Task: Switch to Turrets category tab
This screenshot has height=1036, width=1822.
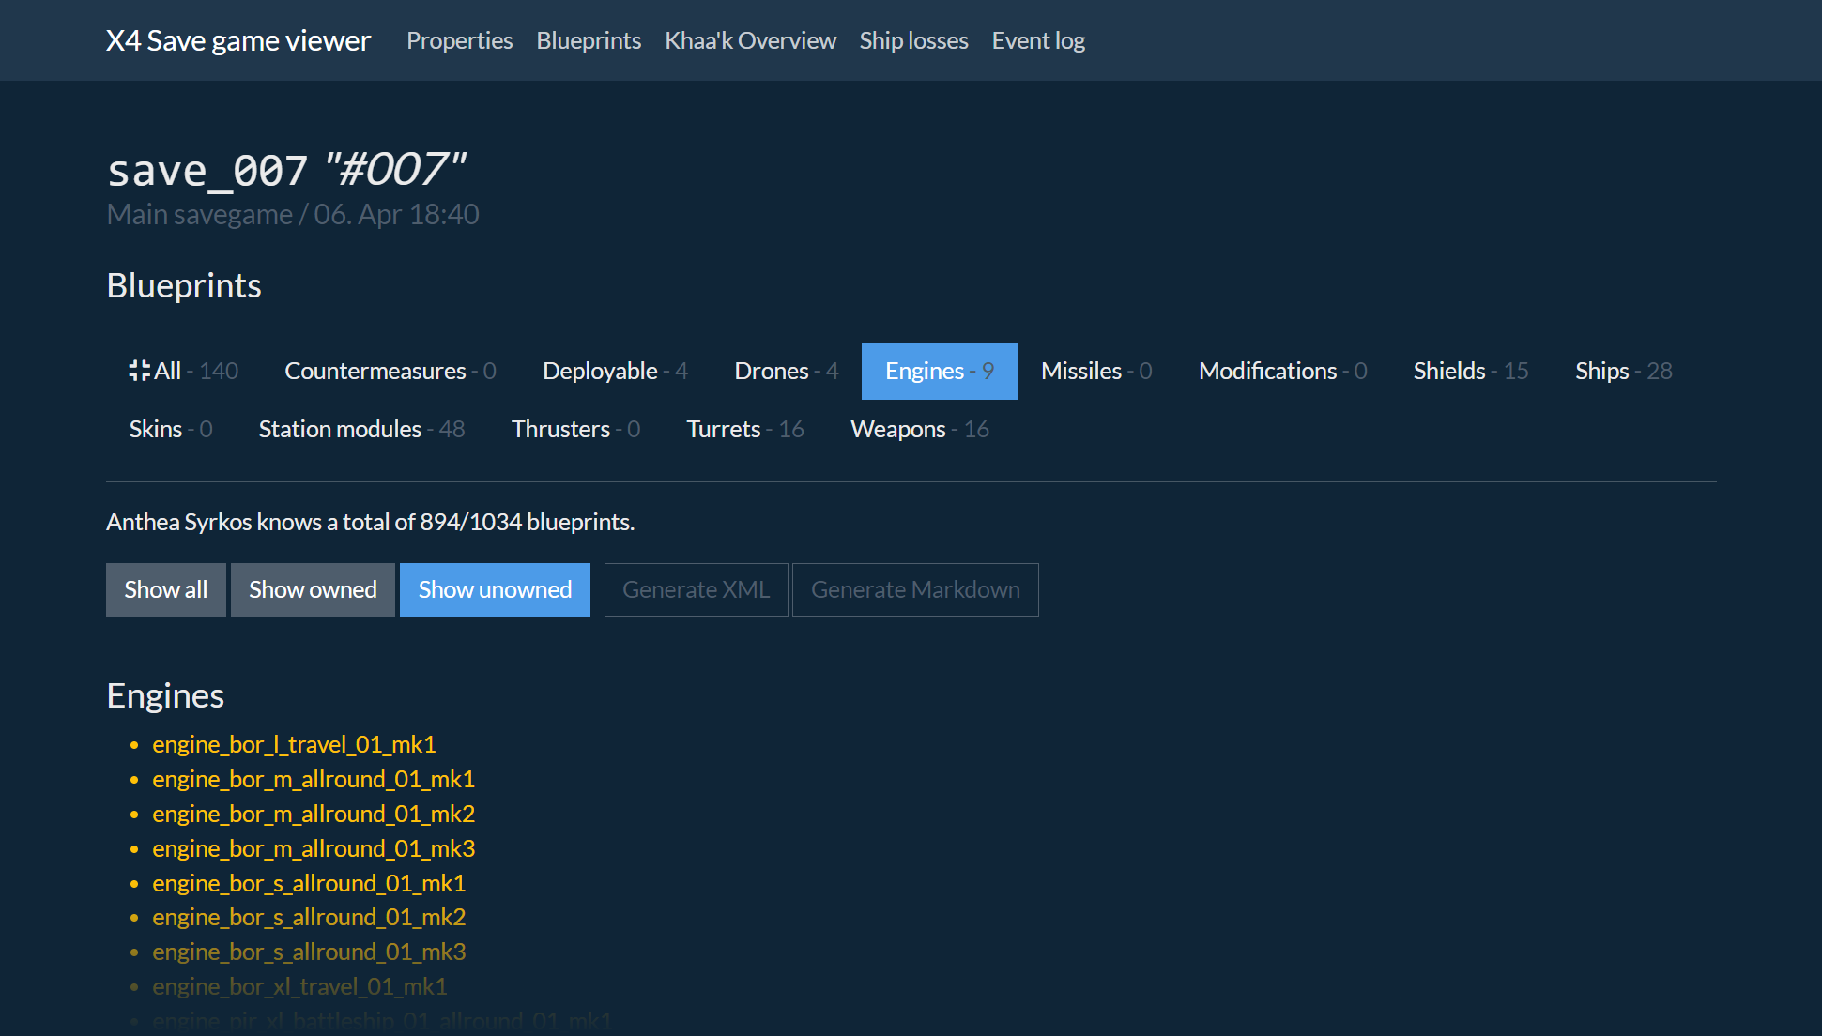Action: pos(744,429)
